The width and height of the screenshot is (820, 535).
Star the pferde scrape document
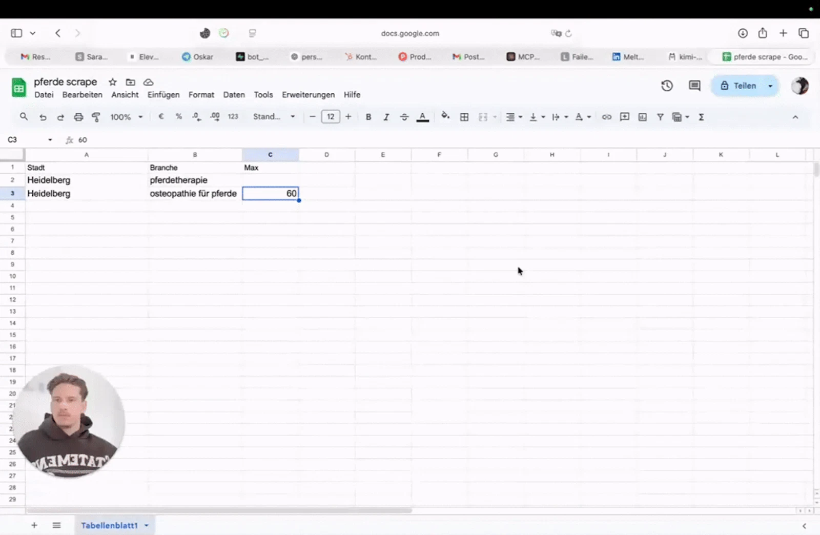[113, 82]
